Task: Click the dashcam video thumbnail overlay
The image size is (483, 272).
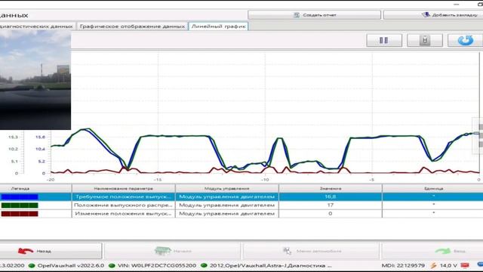Action: point(35,80)
